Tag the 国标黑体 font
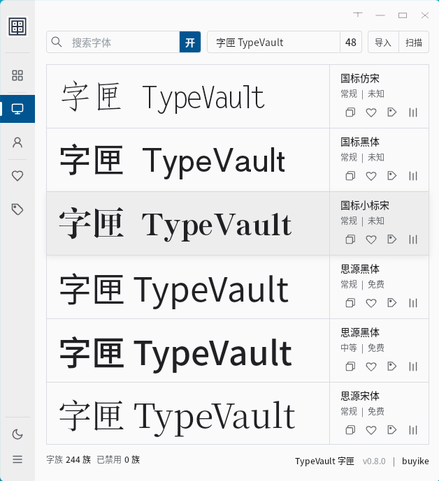439x481 pixels. coord(392,176)
